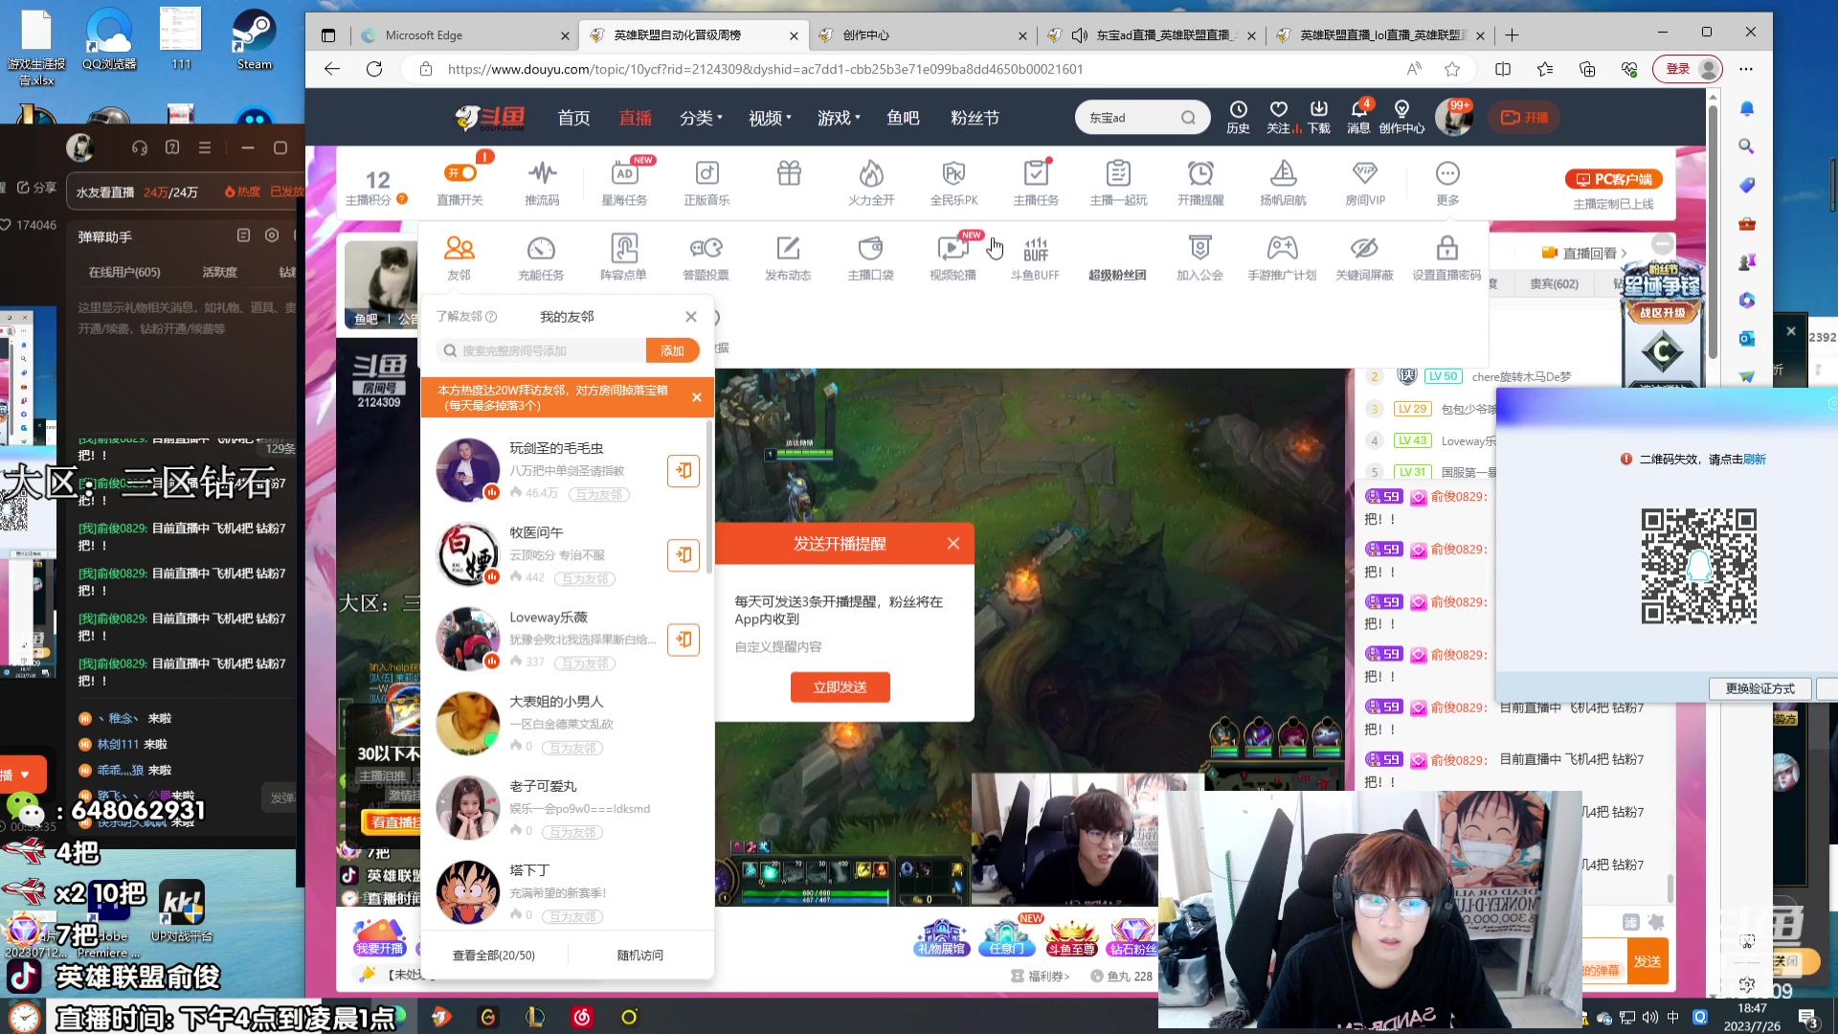Toggle the 直播开关 broadcast switch

460,173
